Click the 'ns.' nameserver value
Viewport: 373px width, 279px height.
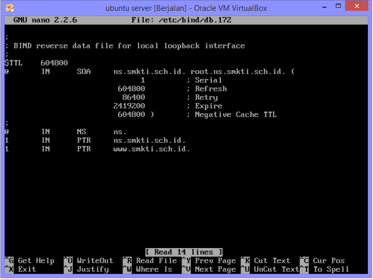[x=120, y=132]
